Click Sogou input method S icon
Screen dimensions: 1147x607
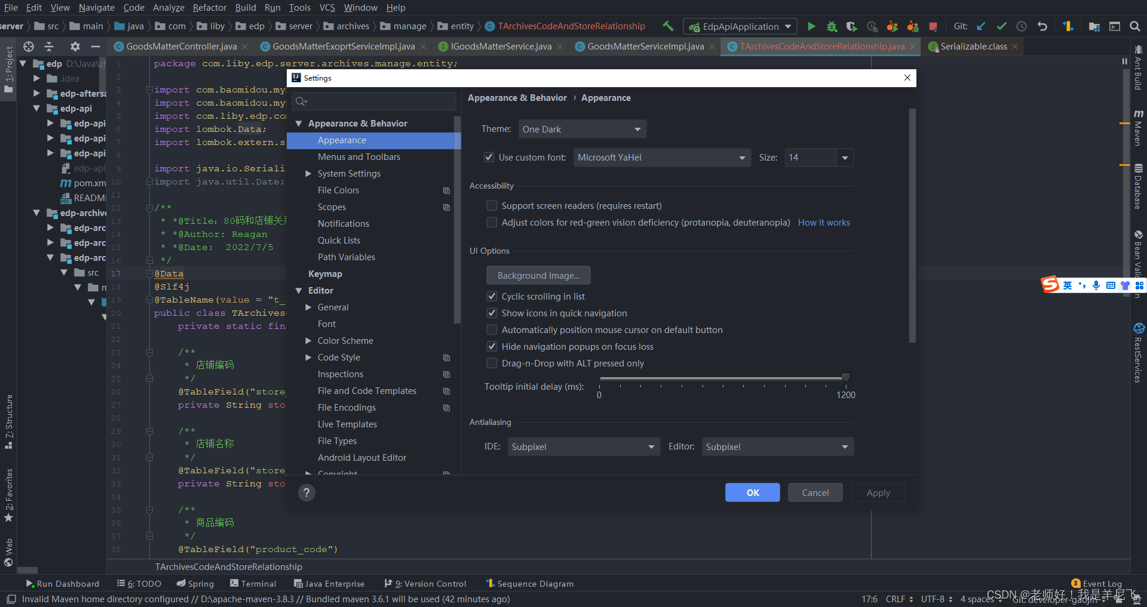point(1050,285)
